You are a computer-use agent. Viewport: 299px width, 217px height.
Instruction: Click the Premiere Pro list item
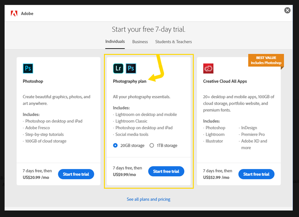tap(253, 134)
